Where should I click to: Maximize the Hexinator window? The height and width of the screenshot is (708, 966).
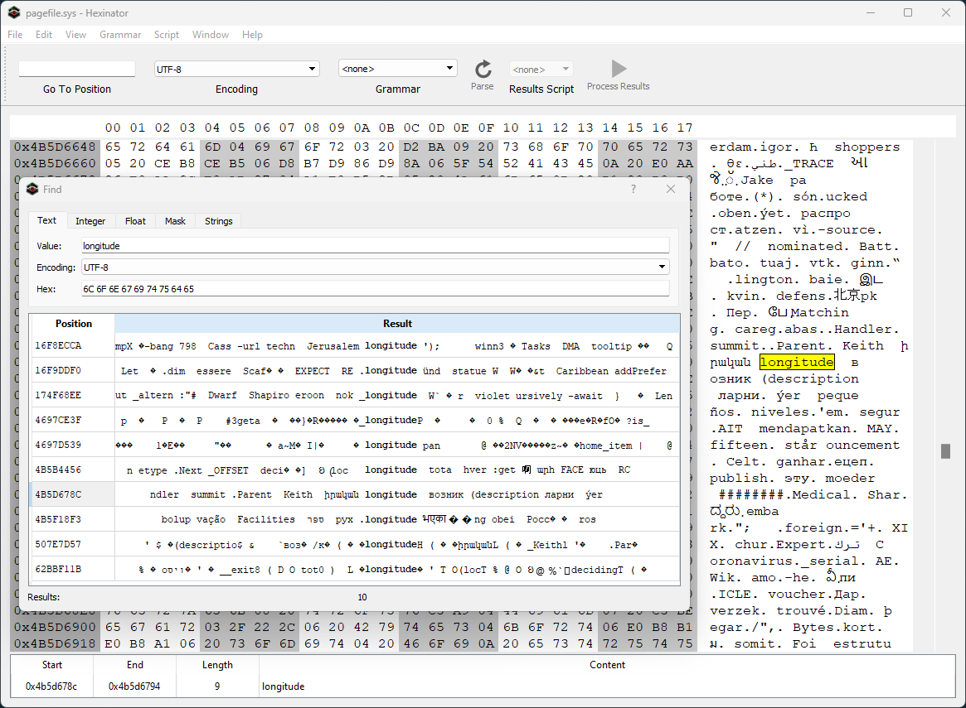(907, 12)
